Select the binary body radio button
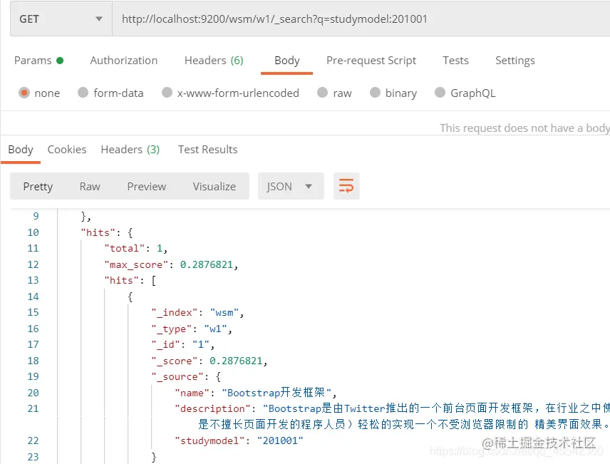This screenshot has height=464, width=610. point(375,93)
